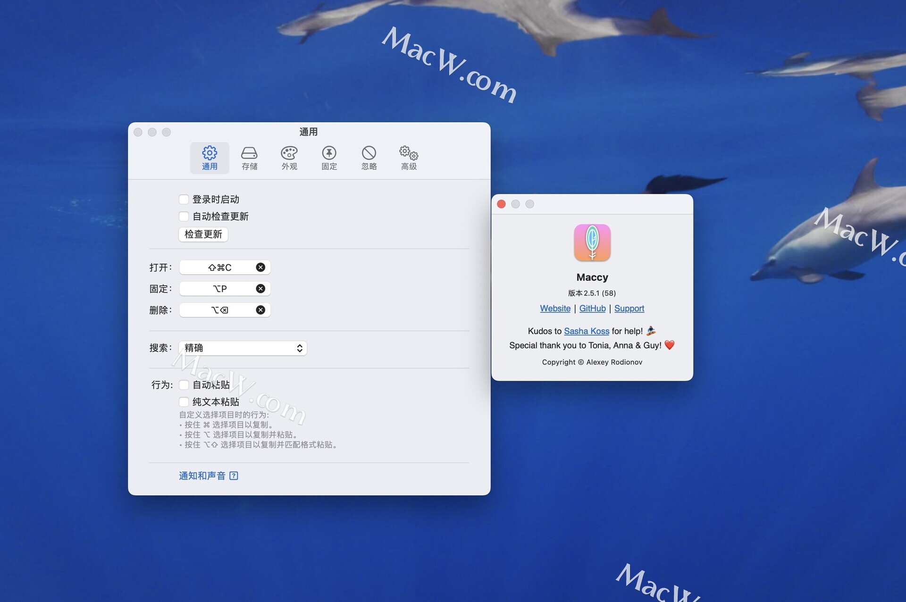
Task: Clear the 打开 shortcut with its X icon
Action: click(x=260, y=268)
